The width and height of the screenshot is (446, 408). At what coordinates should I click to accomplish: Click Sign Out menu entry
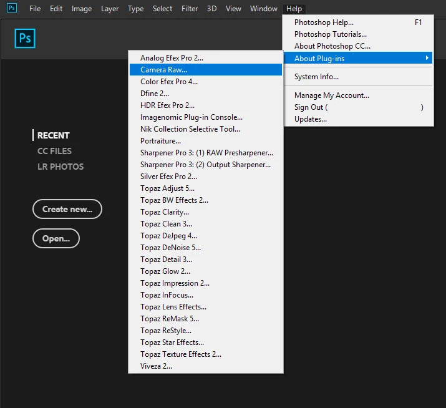pos(358,107)
